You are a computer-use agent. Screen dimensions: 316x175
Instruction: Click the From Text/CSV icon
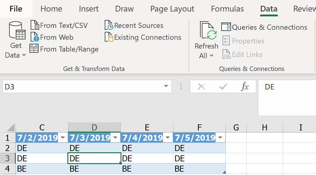35,25
